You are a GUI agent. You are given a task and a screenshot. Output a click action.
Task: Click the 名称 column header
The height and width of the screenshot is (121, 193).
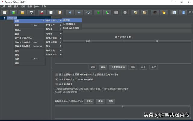89,41
